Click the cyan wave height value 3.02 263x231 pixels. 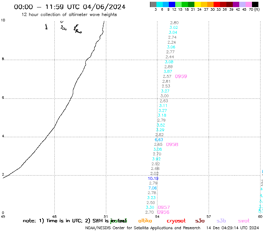click(173, 27)
